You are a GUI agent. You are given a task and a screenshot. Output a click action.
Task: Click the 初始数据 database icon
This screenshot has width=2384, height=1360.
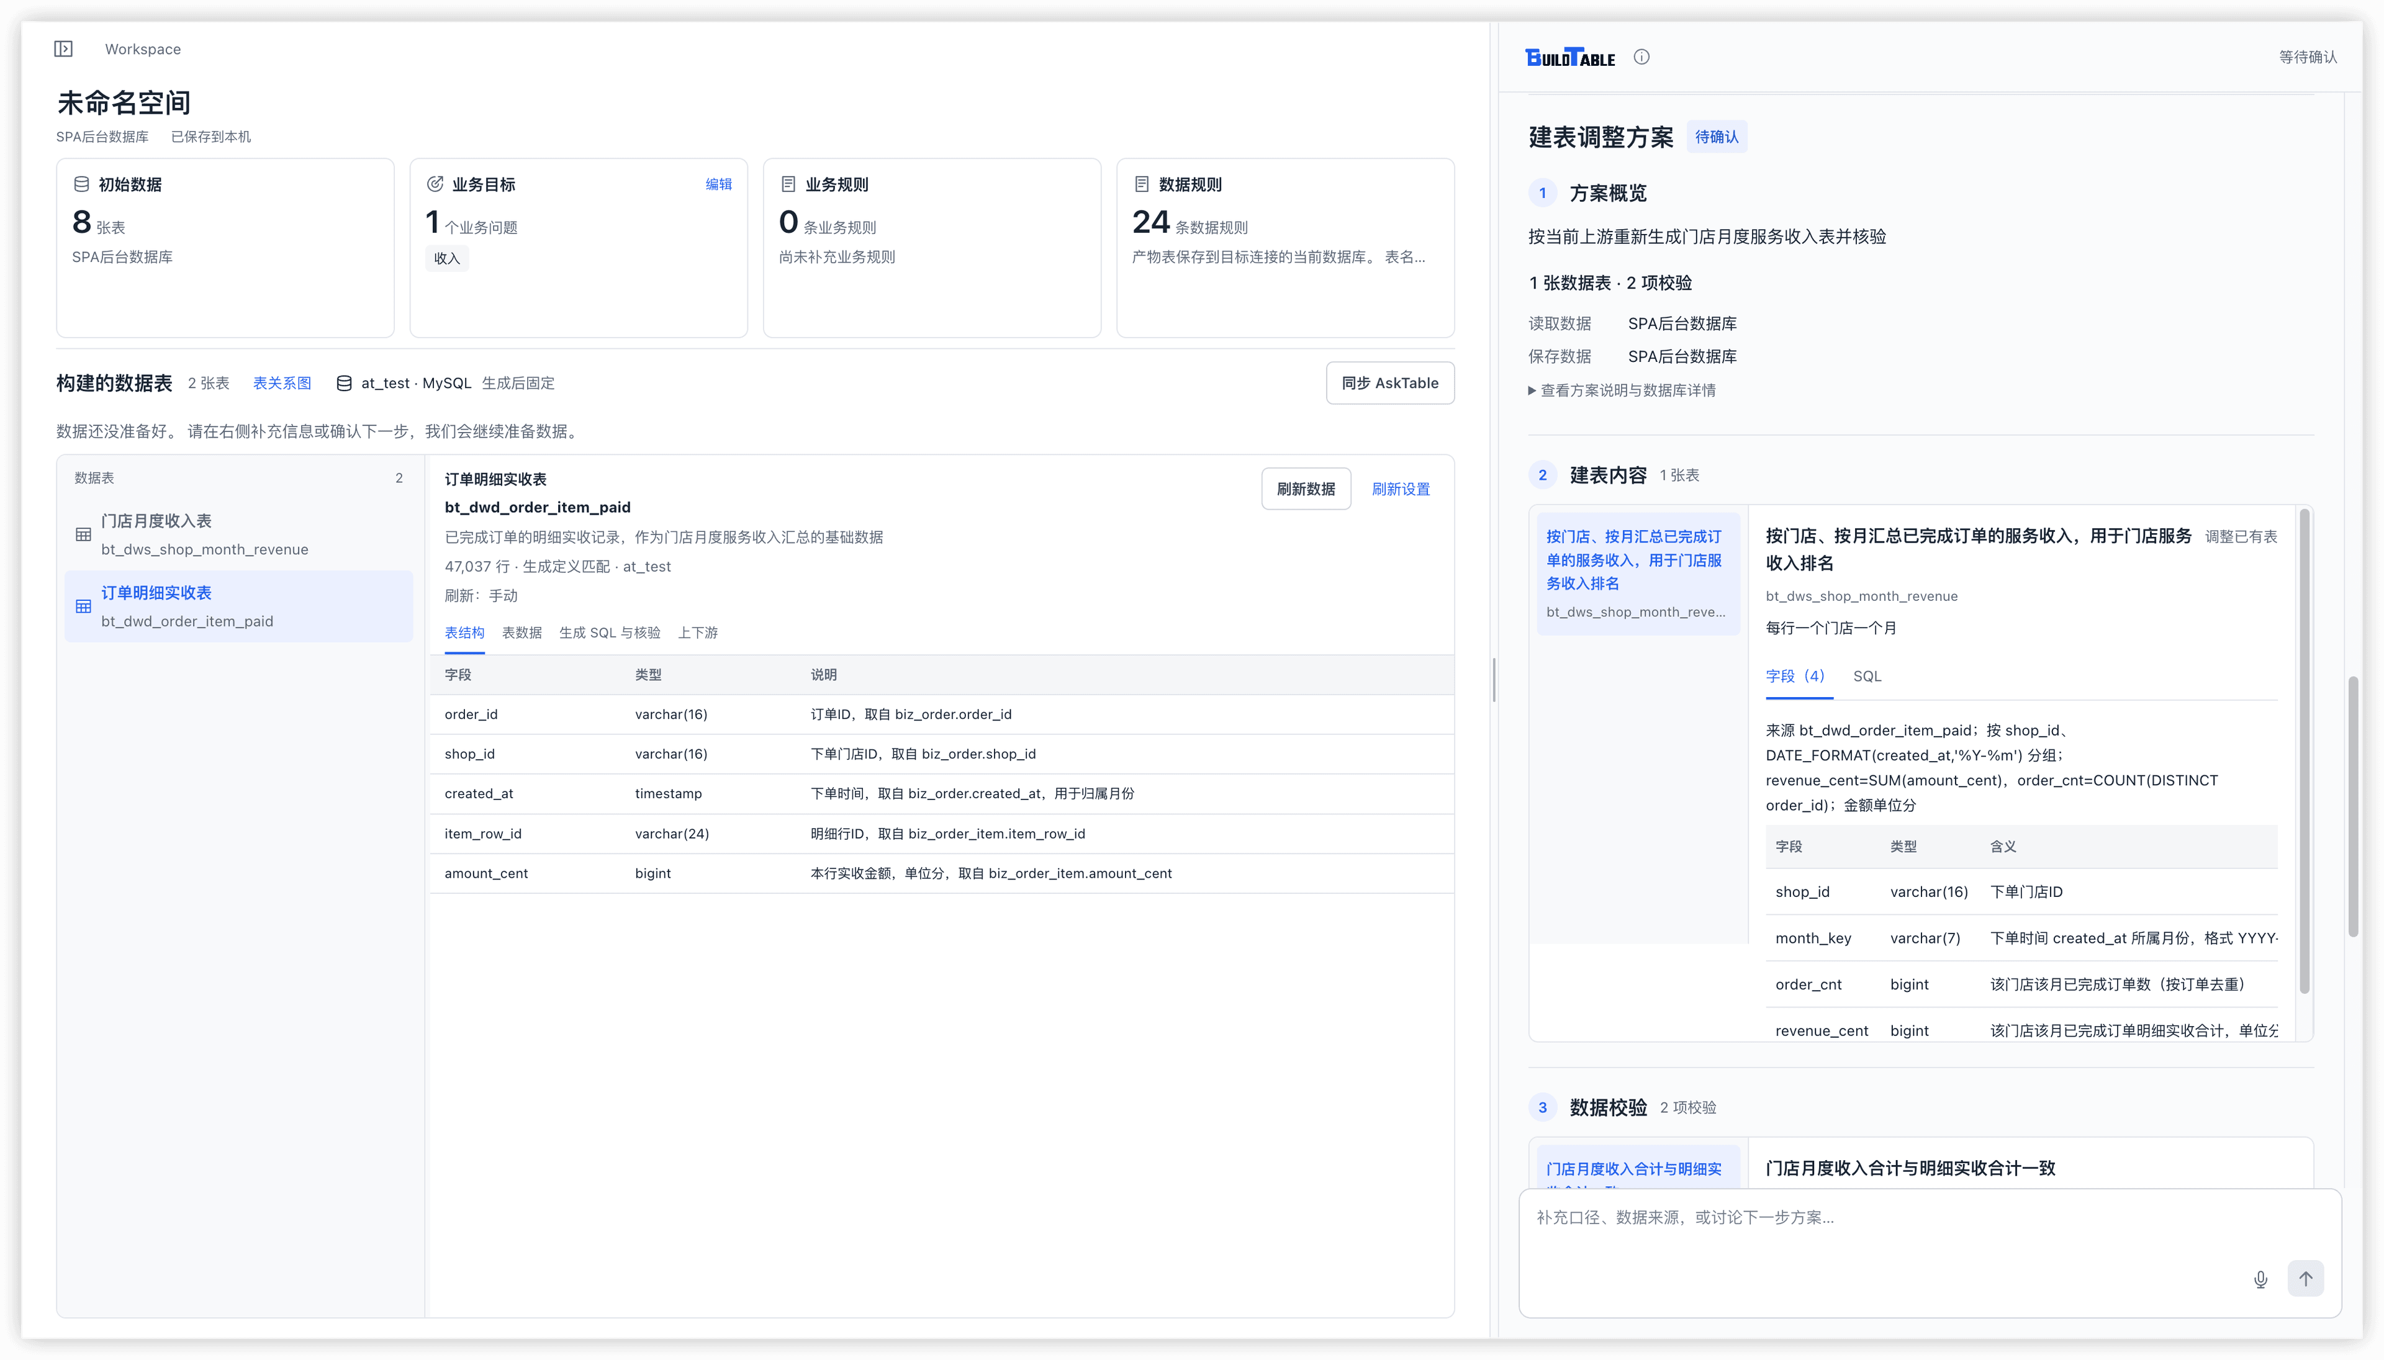click(81, 184)
